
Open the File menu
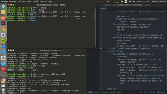[19, 2]
